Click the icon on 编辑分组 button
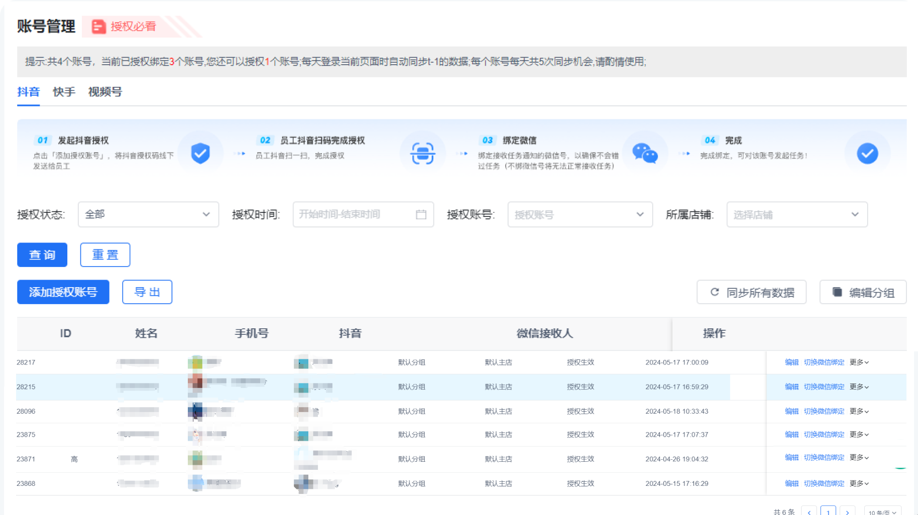Viewport: 918px width, 515px height. (x=837, y=292)
